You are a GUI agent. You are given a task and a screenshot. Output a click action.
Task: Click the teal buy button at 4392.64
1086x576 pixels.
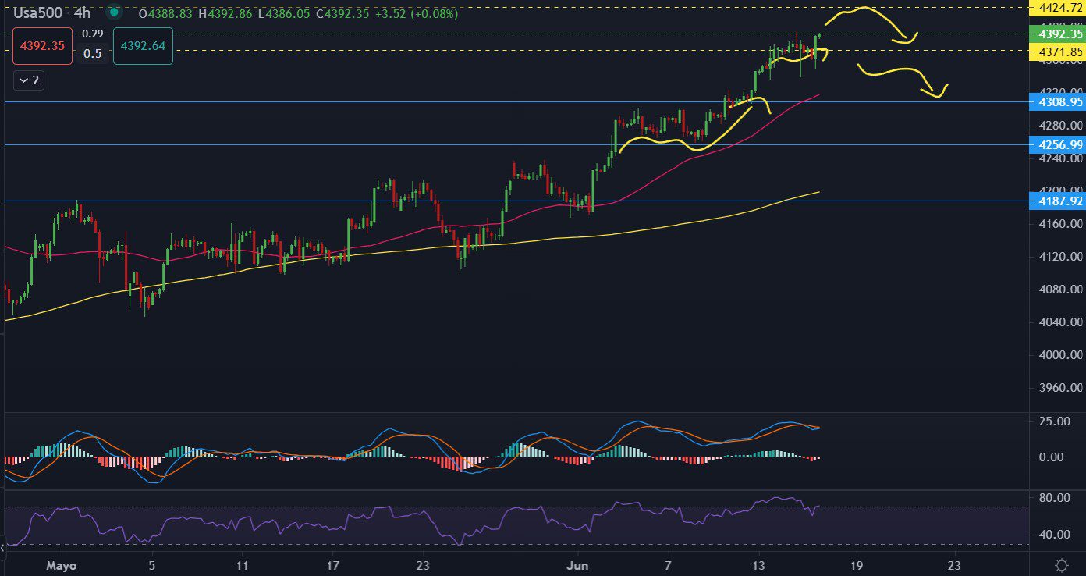[143, 46]
